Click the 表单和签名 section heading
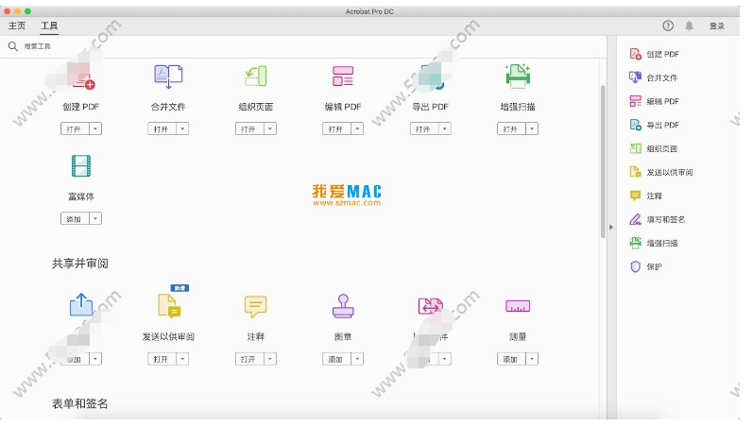The width and height of the screenshot is (753, 426). [80, 403]
